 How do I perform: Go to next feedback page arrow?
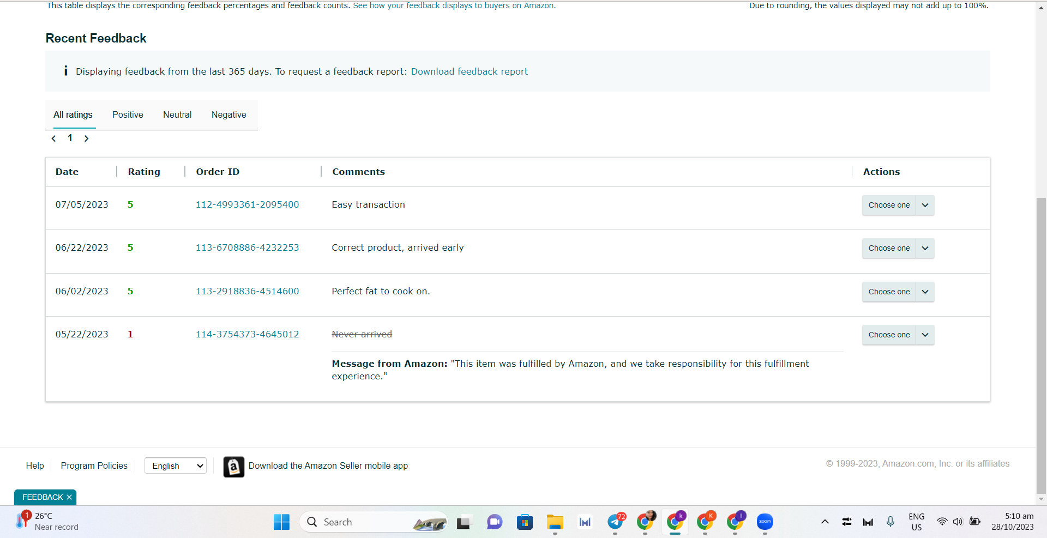[86, 138]
